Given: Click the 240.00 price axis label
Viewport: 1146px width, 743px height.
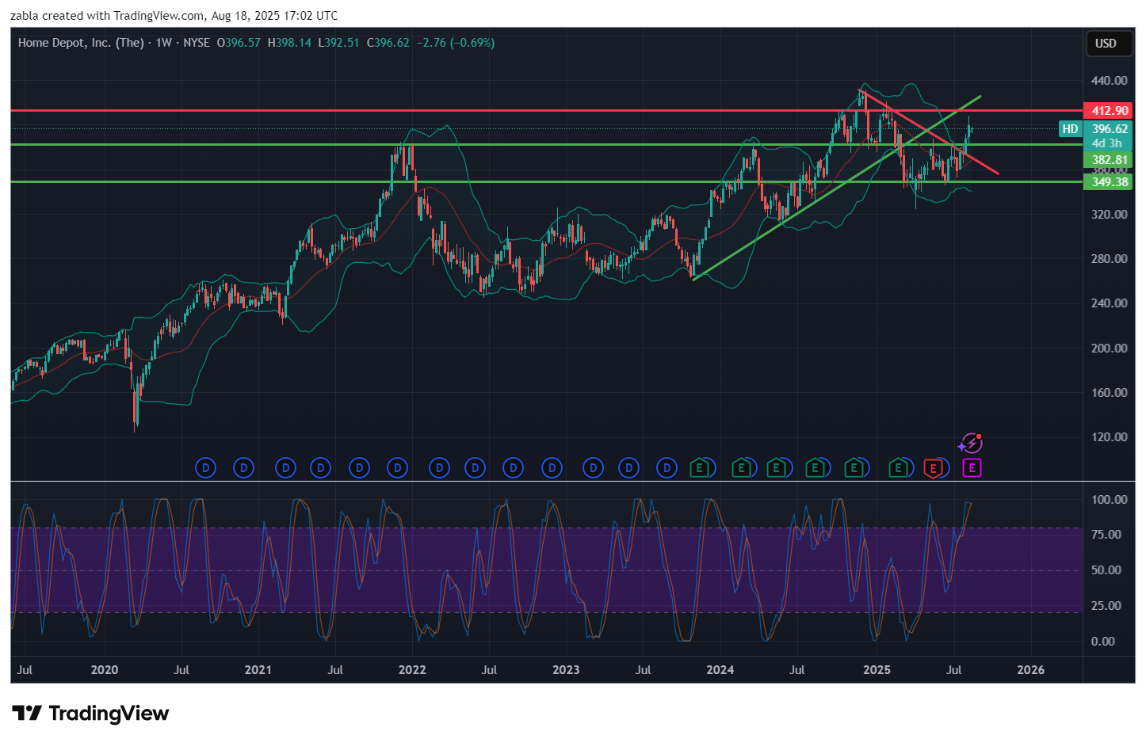Looking at the screenshot, I should tap(1109, 303).
